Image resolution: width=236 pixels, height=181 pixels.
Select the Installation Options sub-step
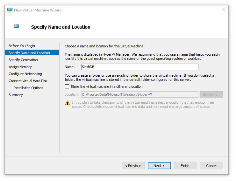(28, 88)
